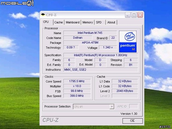This screenshot has width=172, height=129.
Task: Click the Intel Inside Pentium M logo
Action: coord(128,41)
